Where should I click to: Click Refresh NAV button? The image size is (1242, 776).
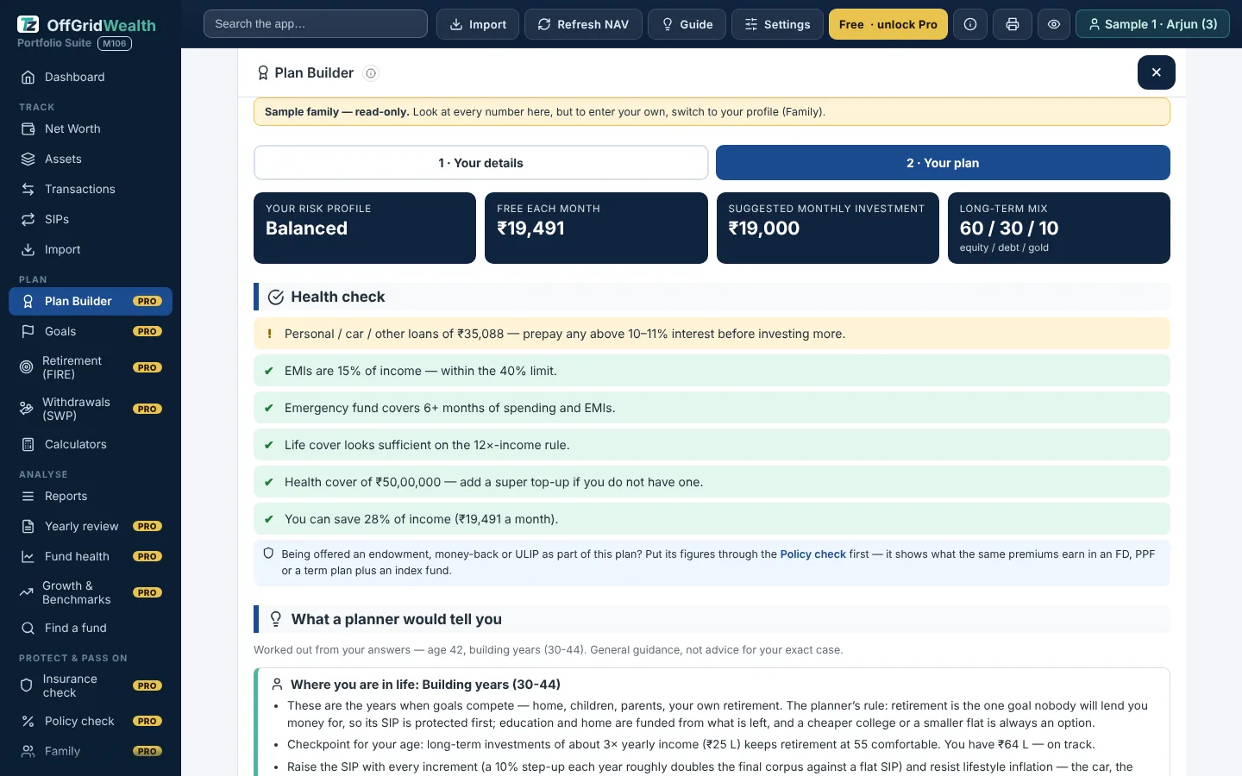(x=584, y=24)
